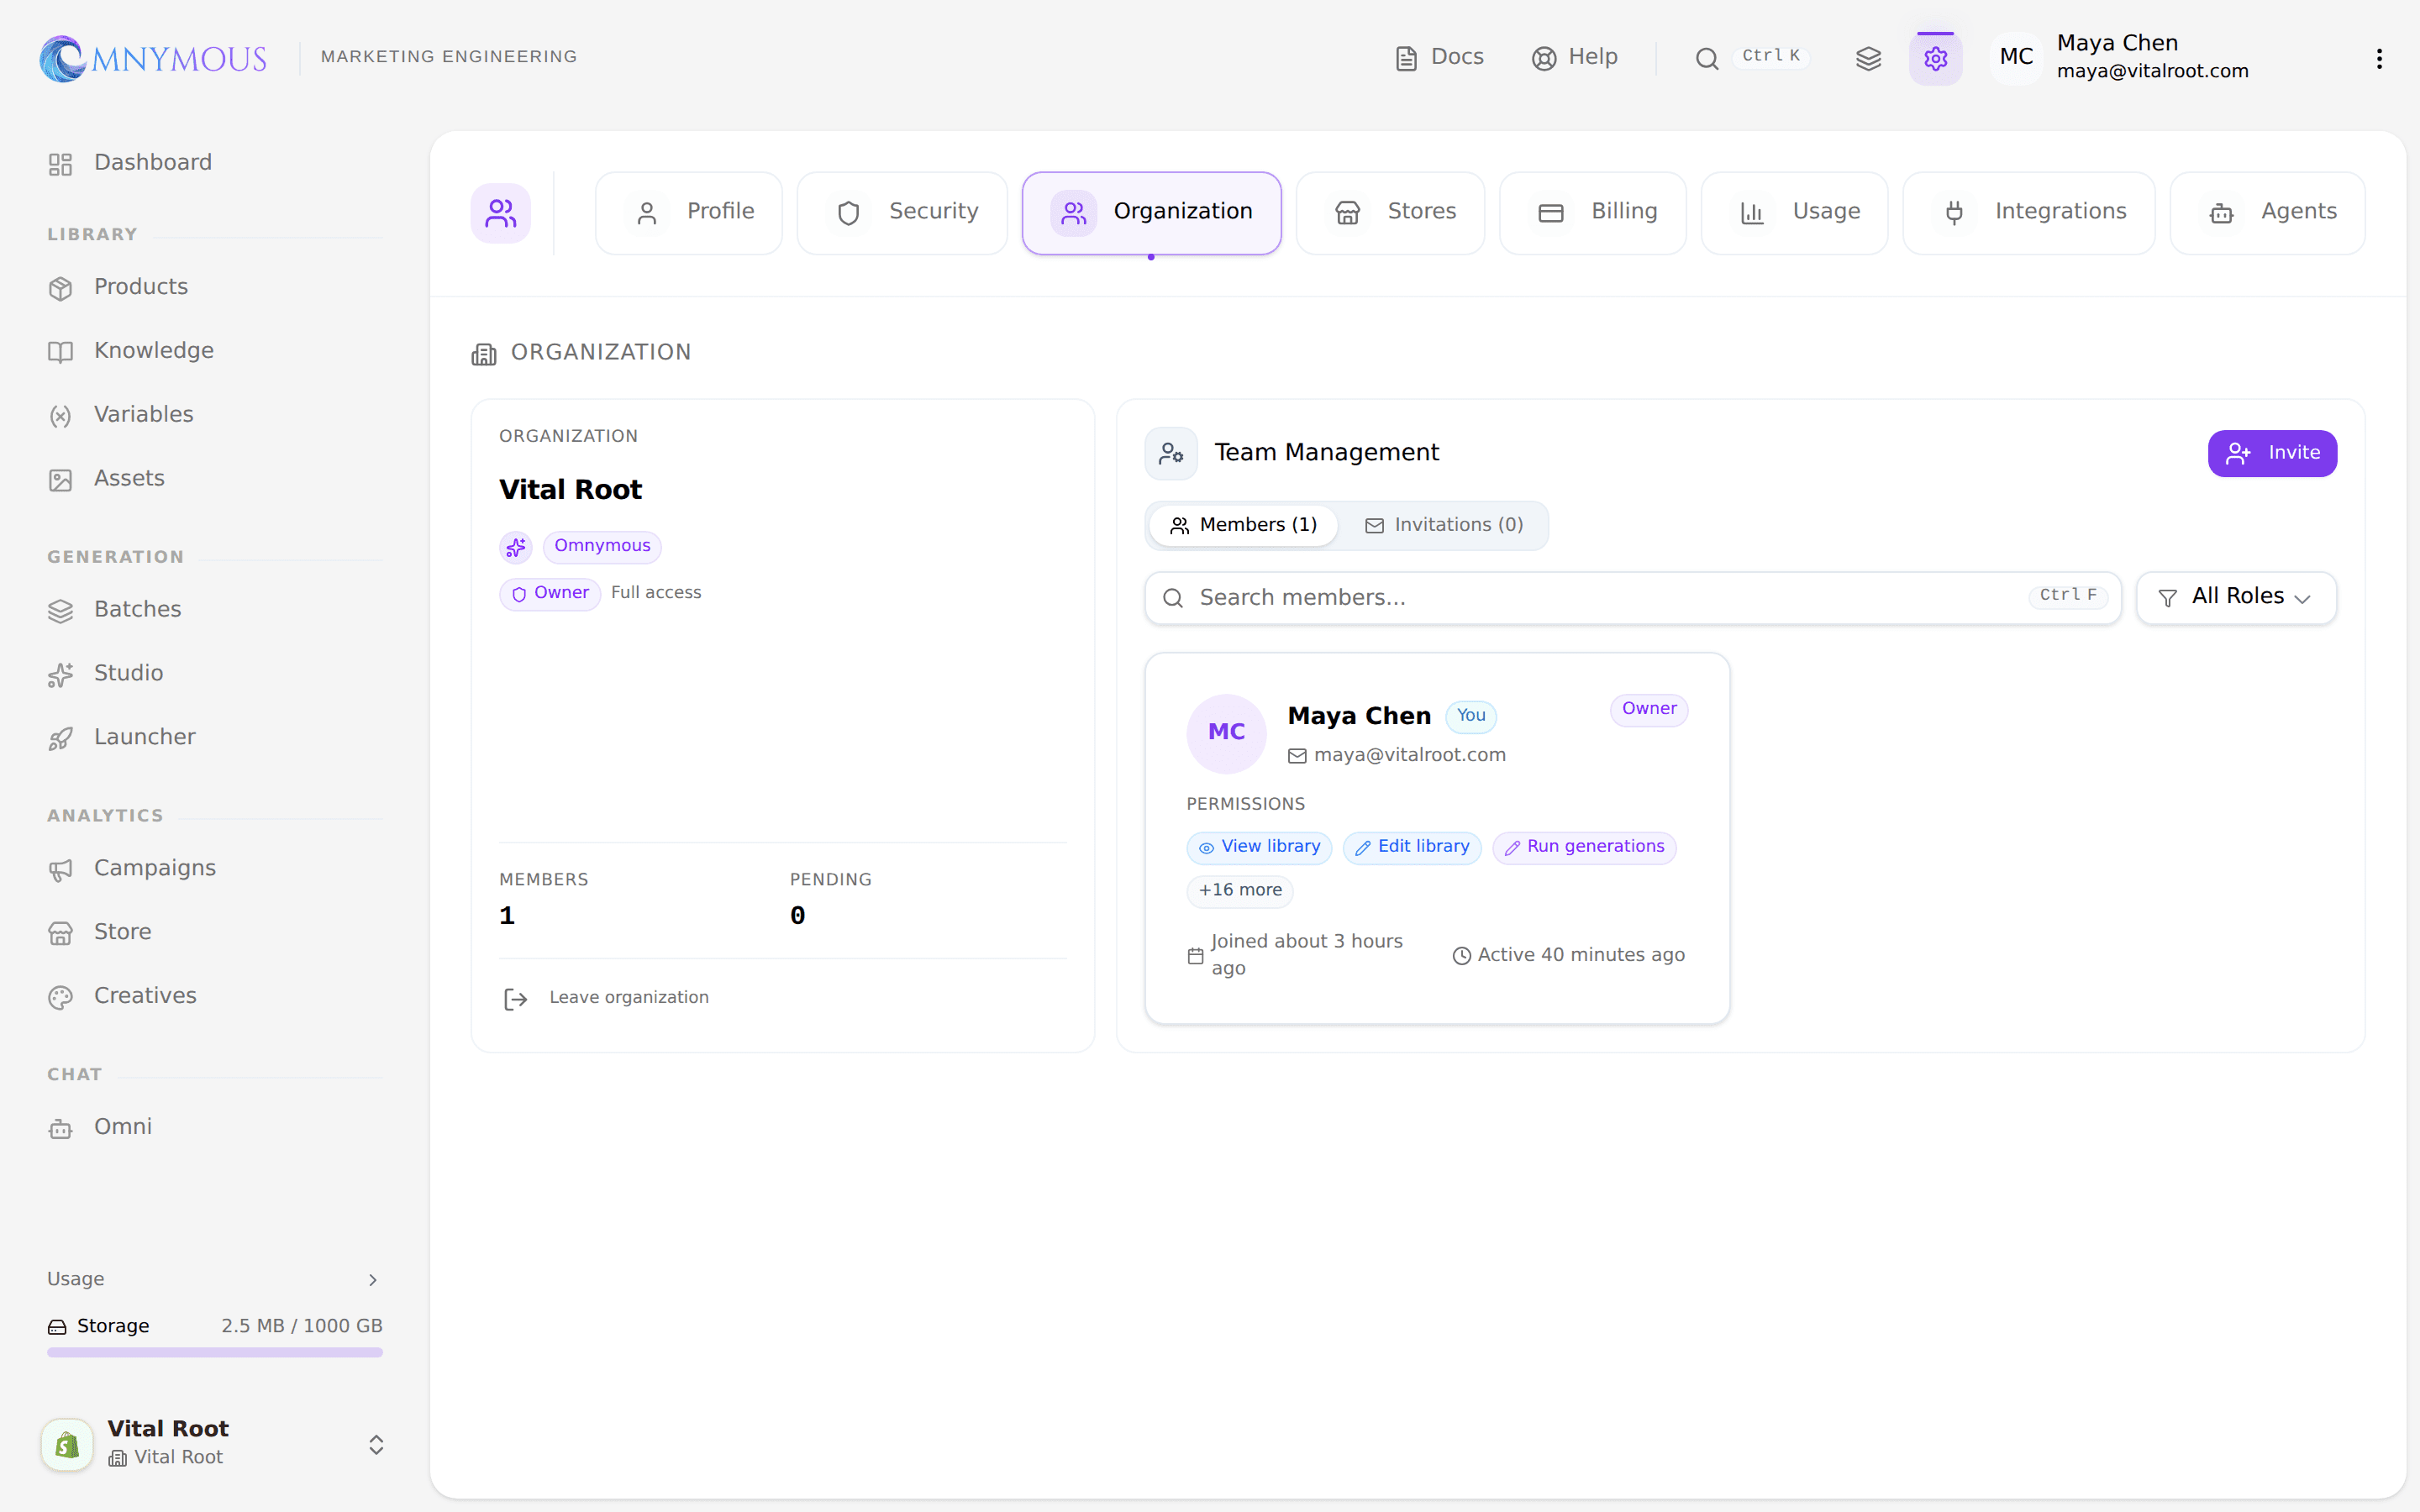Open Omni chat in sidebar

[215, 1127]
